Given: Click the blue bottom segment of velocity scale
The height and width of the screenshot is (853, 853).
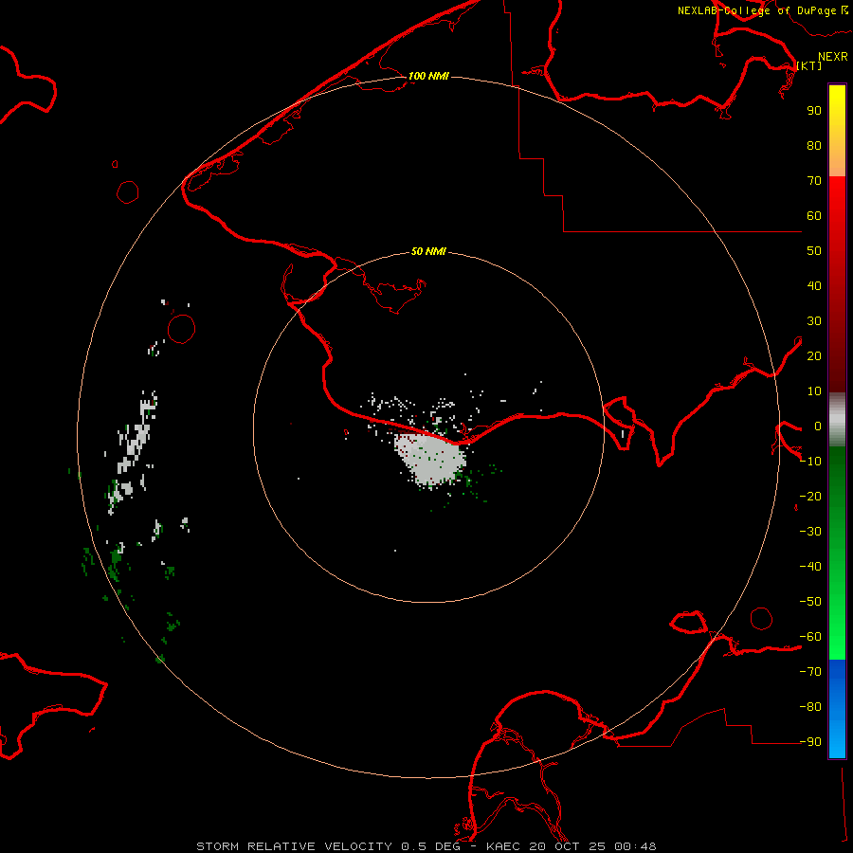Looking at the screenshot, I should point(837,709).
